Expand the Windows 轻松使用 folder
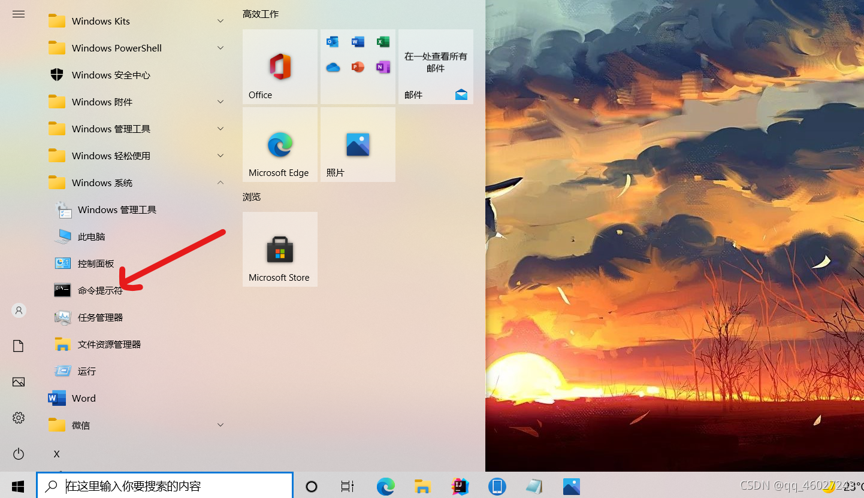 tap(138, 156)
